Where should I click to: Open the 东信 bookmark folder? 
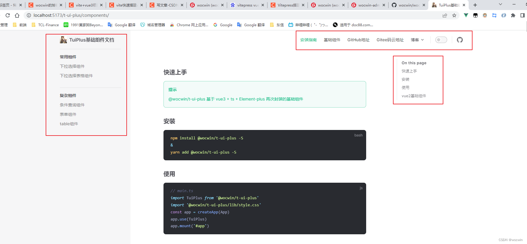[277, 25]
